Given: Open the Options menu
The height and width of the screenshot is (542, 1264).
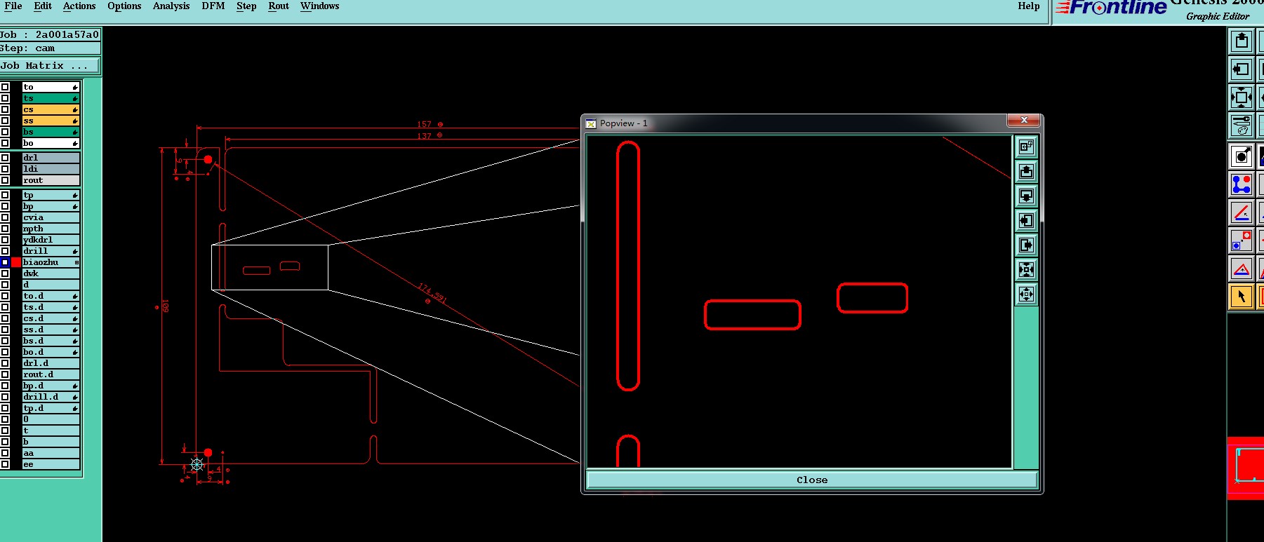Looking at the screenshot, I should (x=124, y=6).
